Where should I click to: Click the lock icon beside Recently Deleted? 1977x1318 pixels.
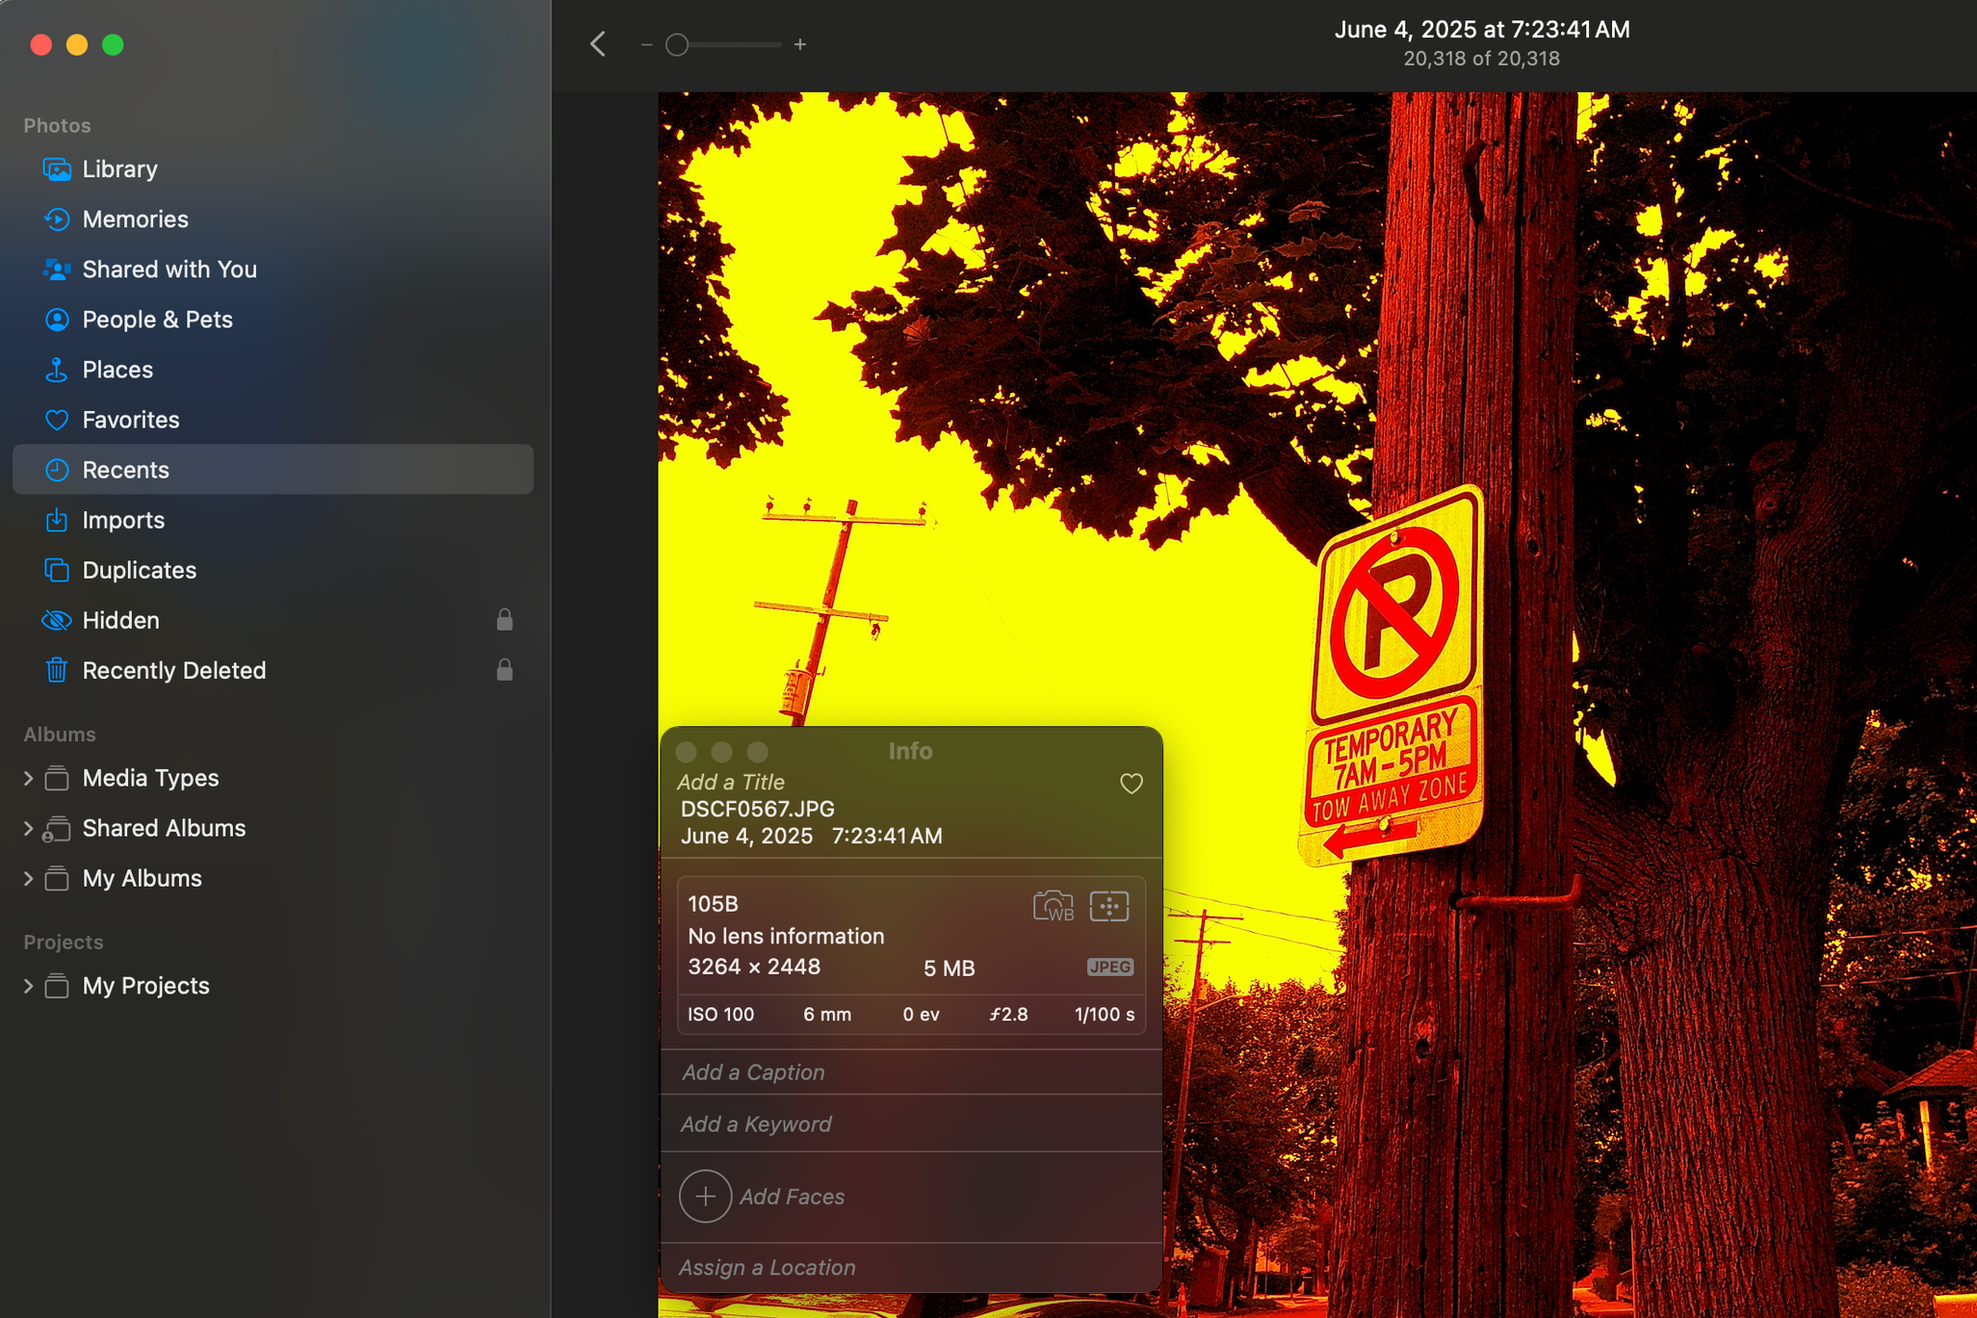[x=505, y=670]
